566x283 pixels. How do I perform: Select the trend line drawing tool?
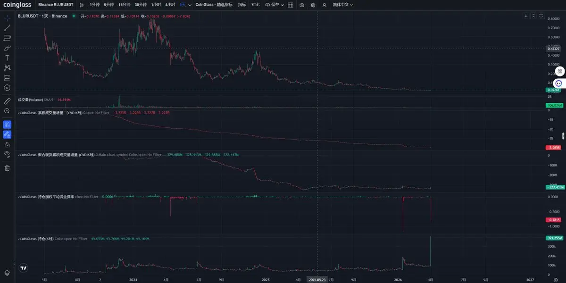(x=7, y=28)
